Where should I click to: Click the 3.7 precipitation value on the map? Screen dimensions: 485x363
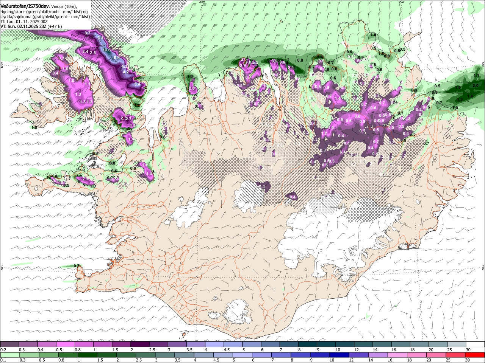pyautogui.click(x=88, y=33)
